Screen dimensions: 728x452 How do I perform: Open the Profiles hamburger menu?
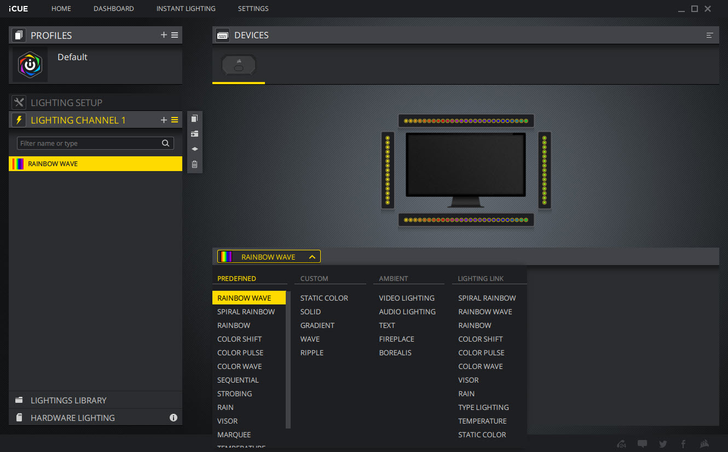[175, 35]
